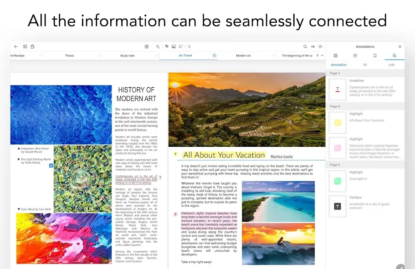Viewport: 415px width, 269px height.
Task: Open the nine-dot apps grid
Action: (147, 46)
